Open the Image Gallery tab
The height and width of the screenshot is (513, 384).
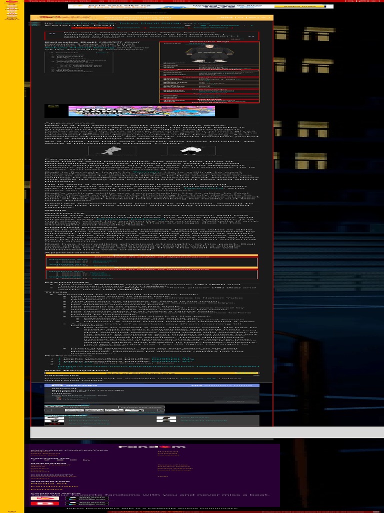[x=210, y=28]
